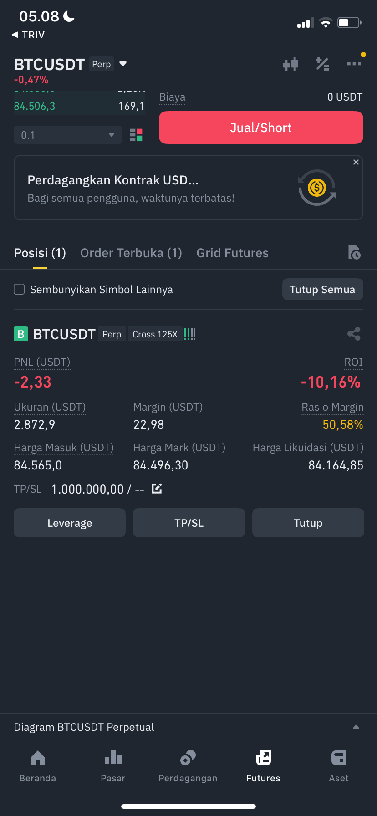The width and height of the screenshot is (377, 816).
Task: Share the BTCUSDT position
Action: point(354,334)
